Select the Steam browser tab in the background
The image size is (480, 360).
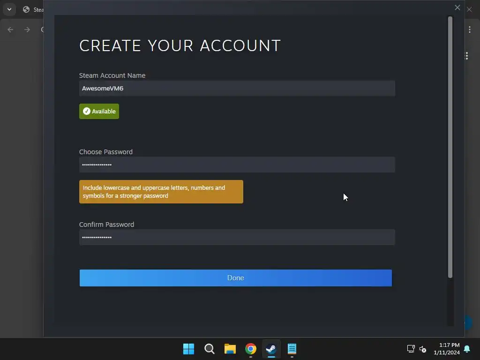pos(34,9)
